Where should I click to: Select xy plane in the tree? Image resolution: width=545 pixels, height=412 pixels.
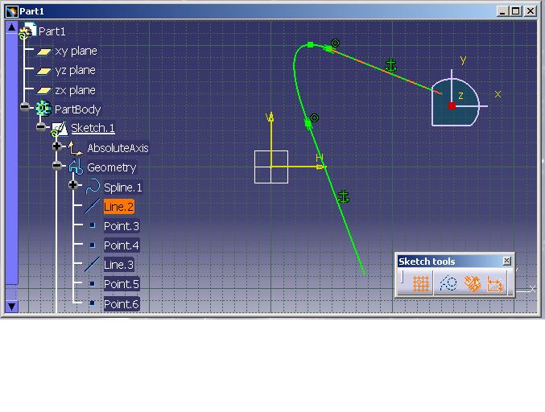76,51
